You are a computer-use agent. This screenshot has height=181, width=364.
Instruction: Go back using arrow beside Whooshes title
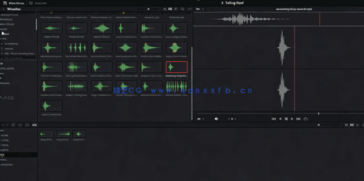[3, 9]
